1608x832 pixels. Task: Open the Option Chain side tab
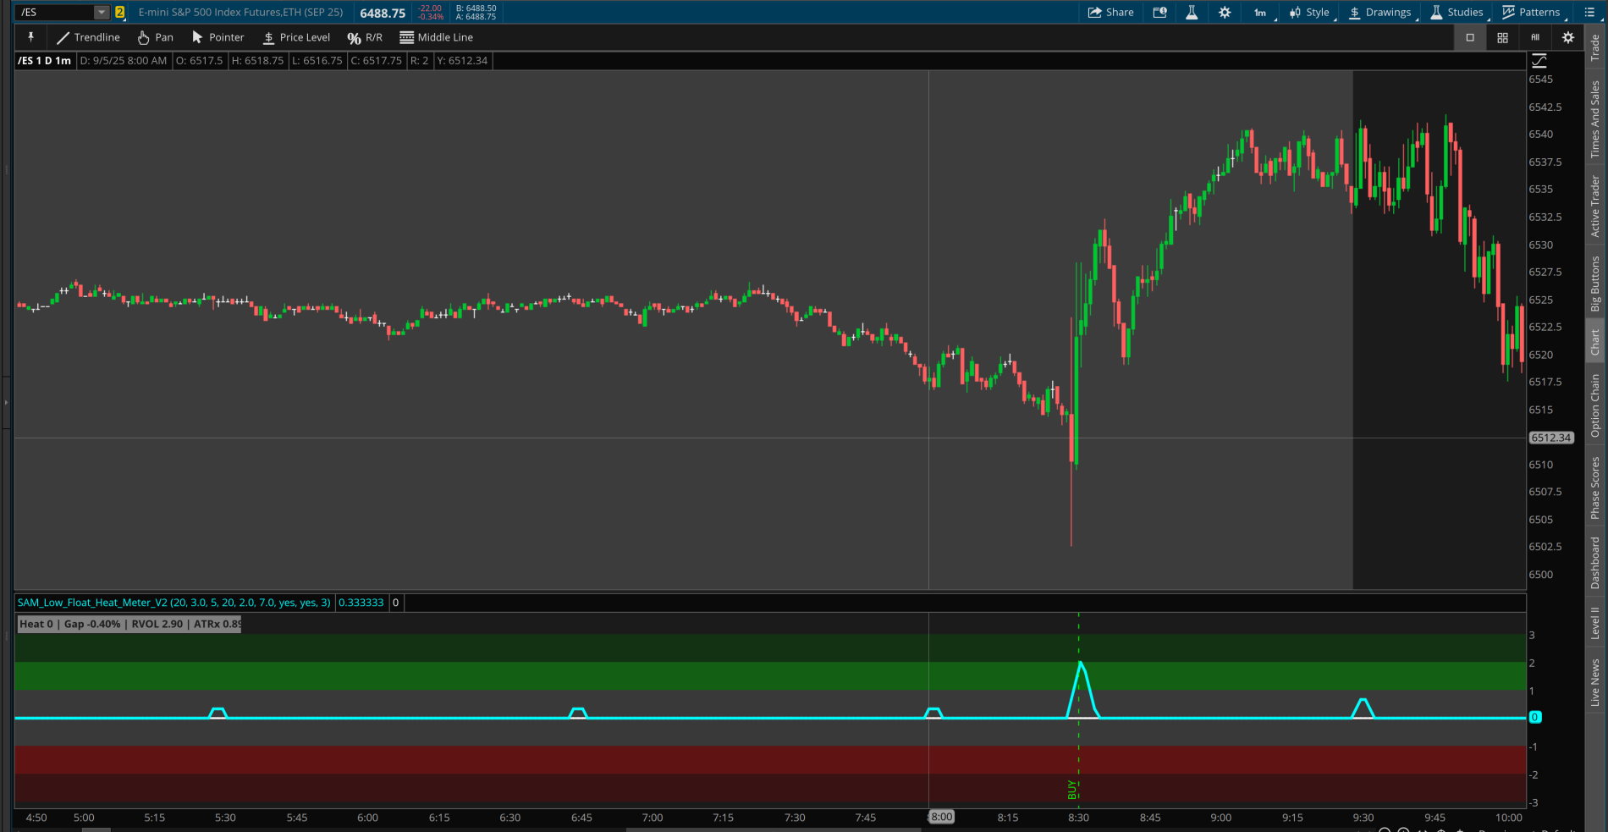click(1595, 405)
